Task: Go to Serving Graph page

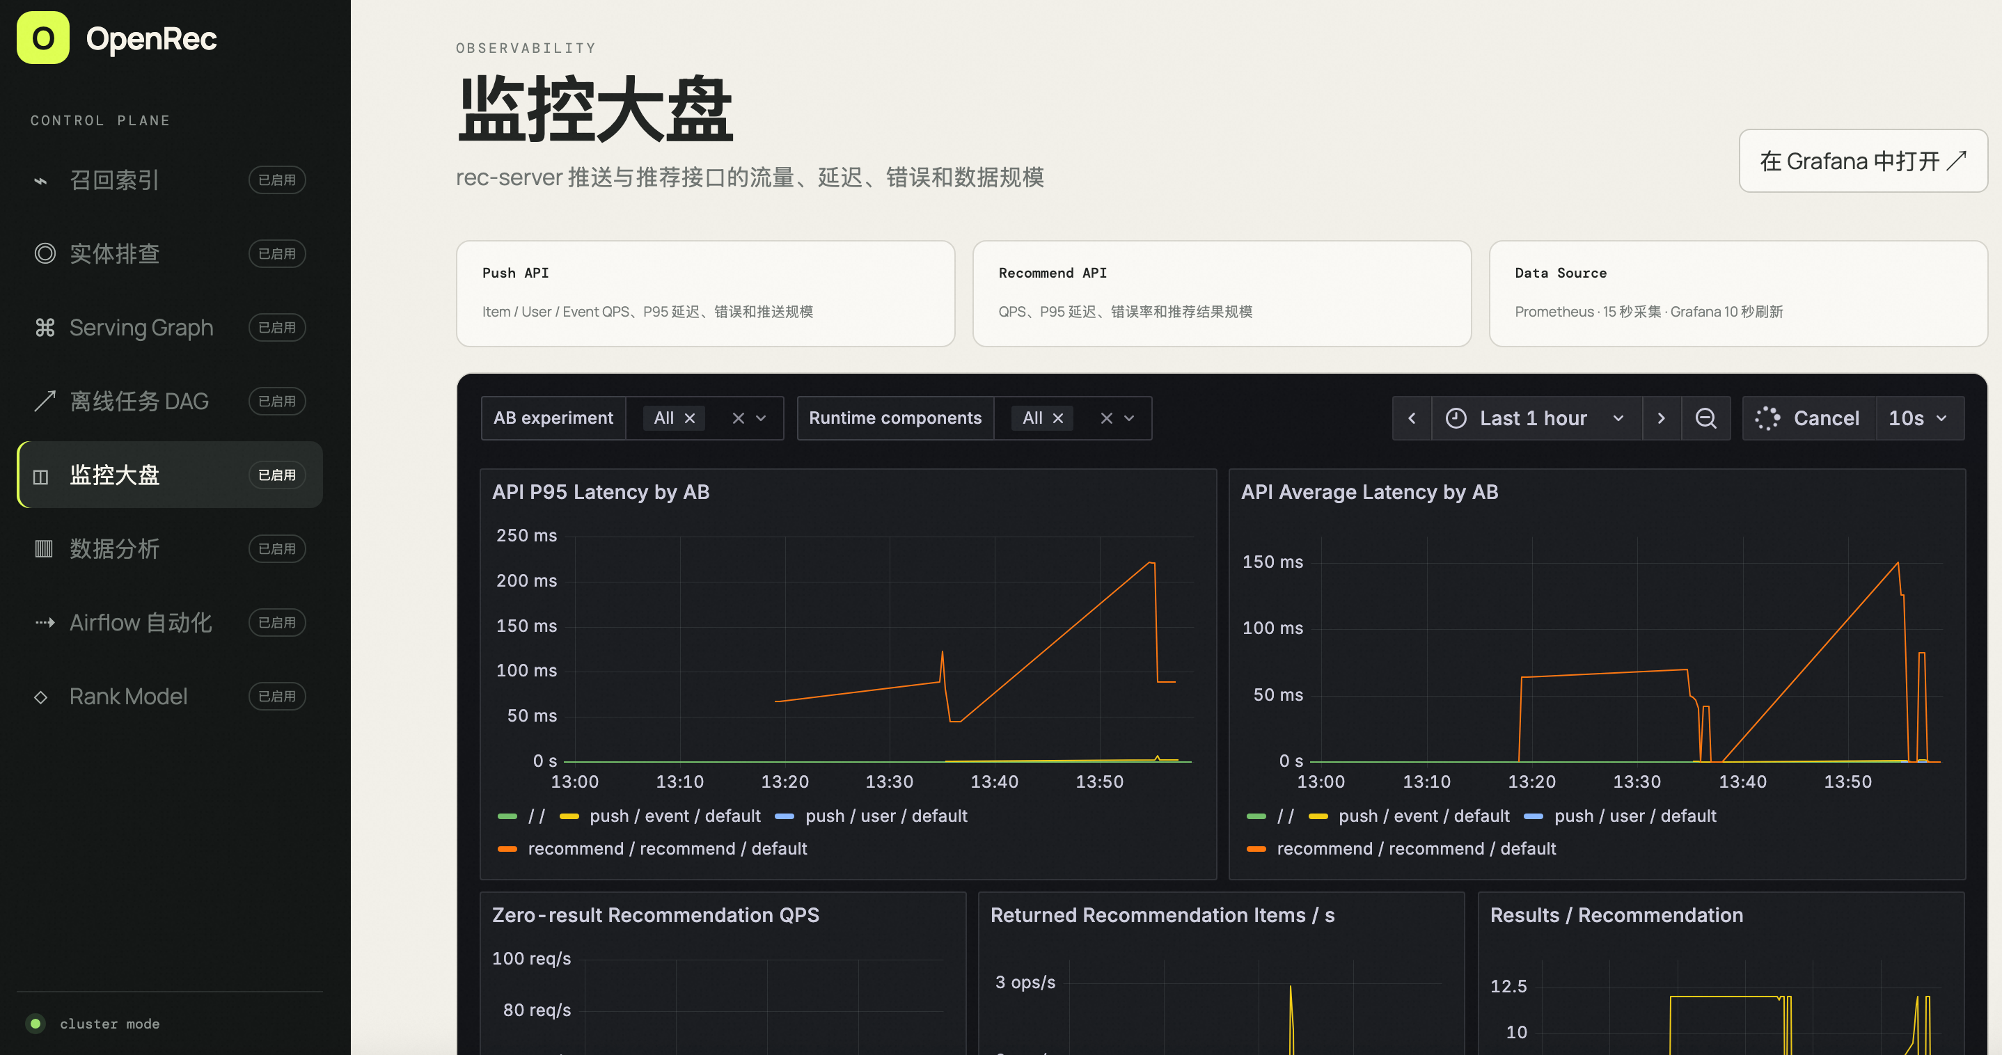Action: pyautogui.click(x=169, y=327)
